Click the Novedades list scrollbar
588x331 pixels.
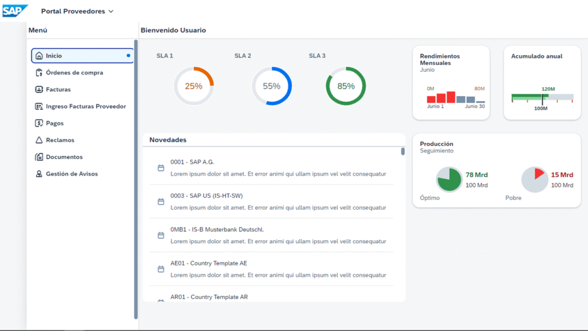[403, 152]
